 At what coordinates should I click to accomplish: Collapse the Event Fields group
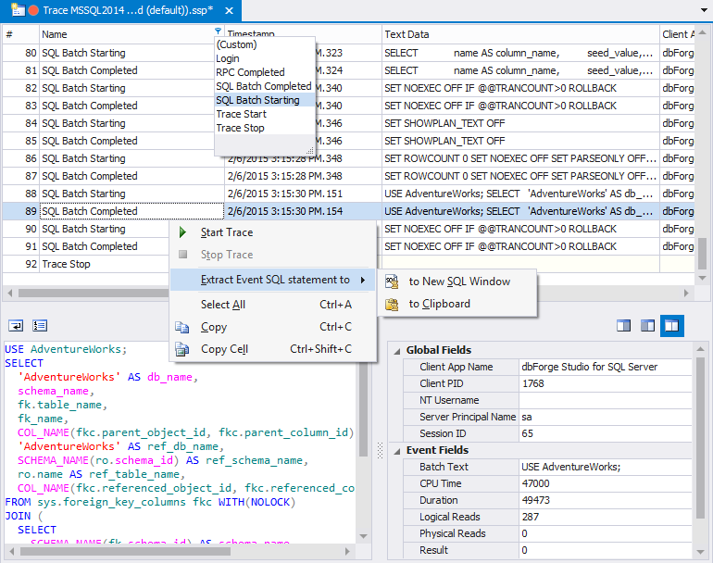click(x=397, y=450)
